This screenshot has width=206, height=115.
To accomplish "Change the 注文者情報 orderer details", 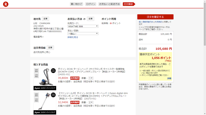I will (50, 48).
